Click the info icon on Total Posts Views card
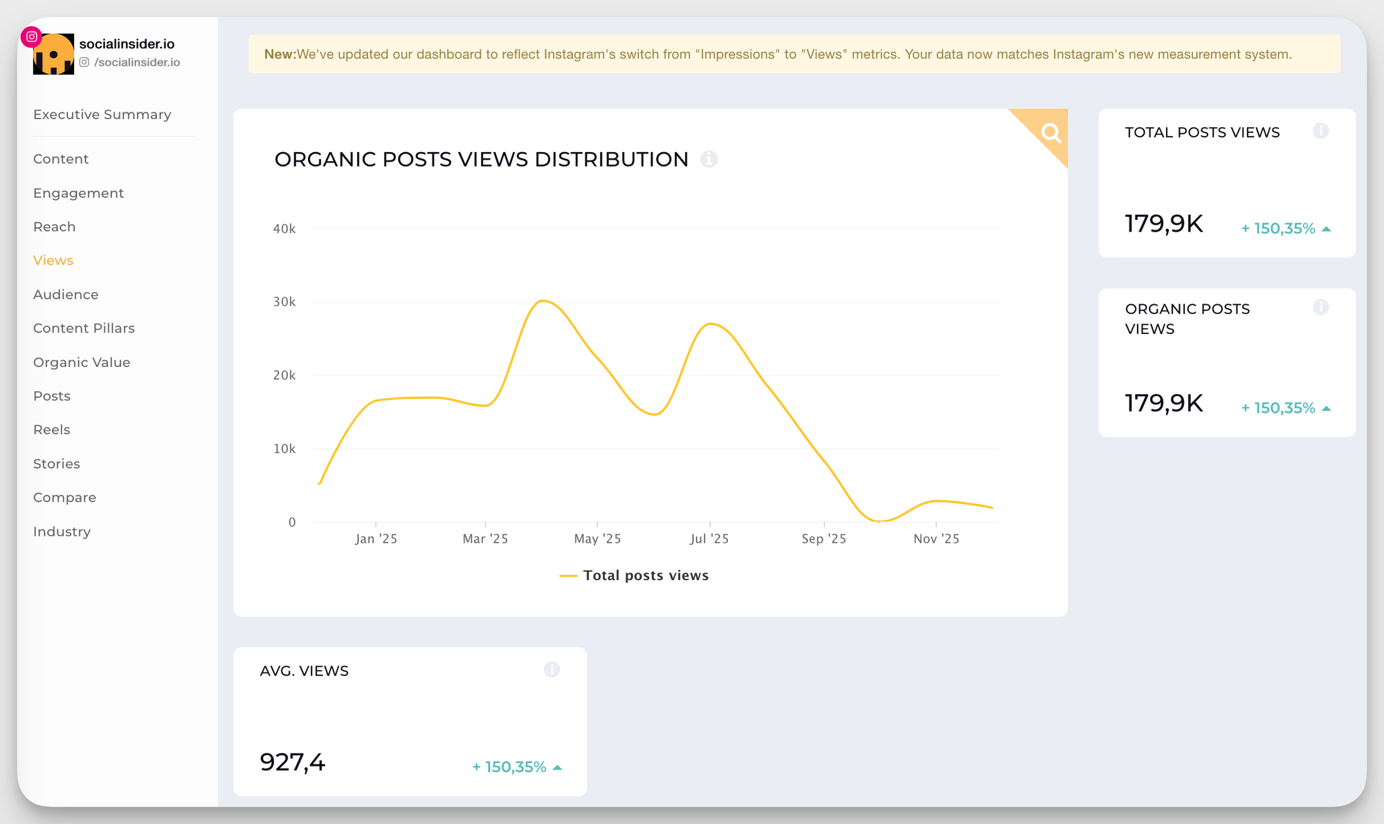This screenshot has height=824, width=1384. tap(1321, 131)
